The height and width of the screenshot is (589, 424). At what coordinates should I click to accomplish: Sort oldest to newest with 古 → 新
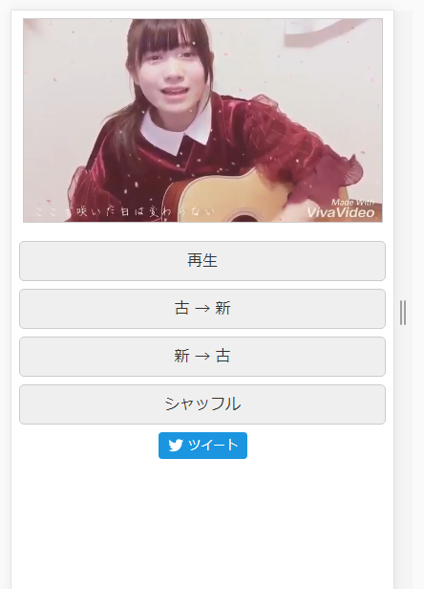(202, 309)
